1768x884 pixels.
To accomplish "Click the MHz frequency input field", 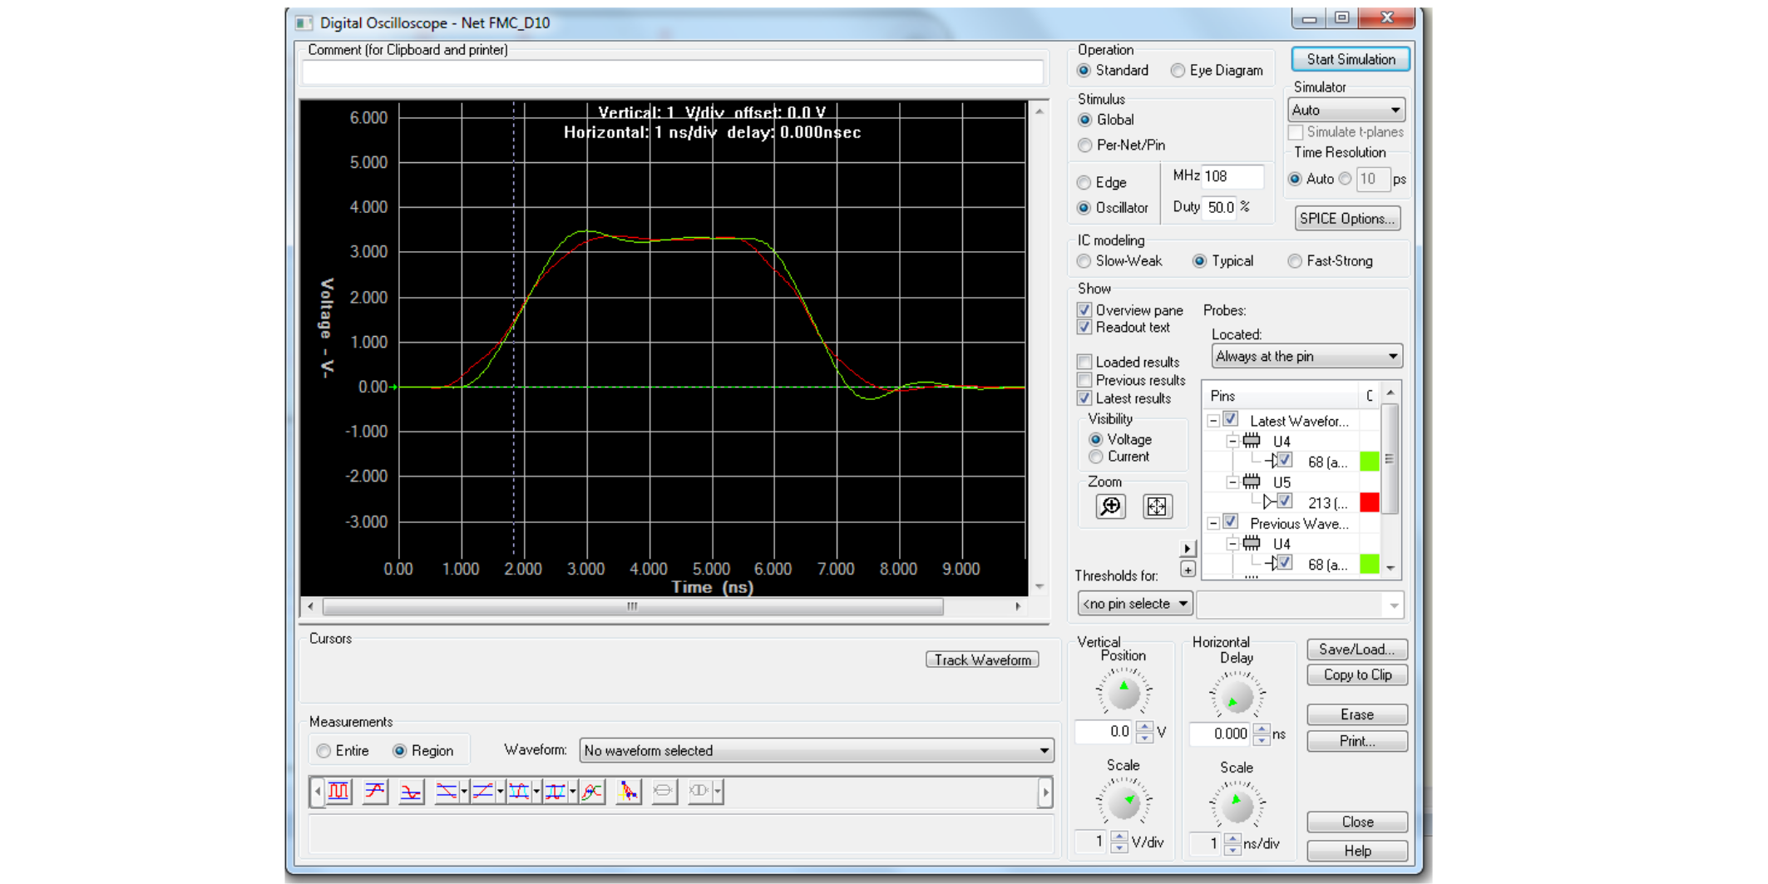I will [x=1232, y=176].
